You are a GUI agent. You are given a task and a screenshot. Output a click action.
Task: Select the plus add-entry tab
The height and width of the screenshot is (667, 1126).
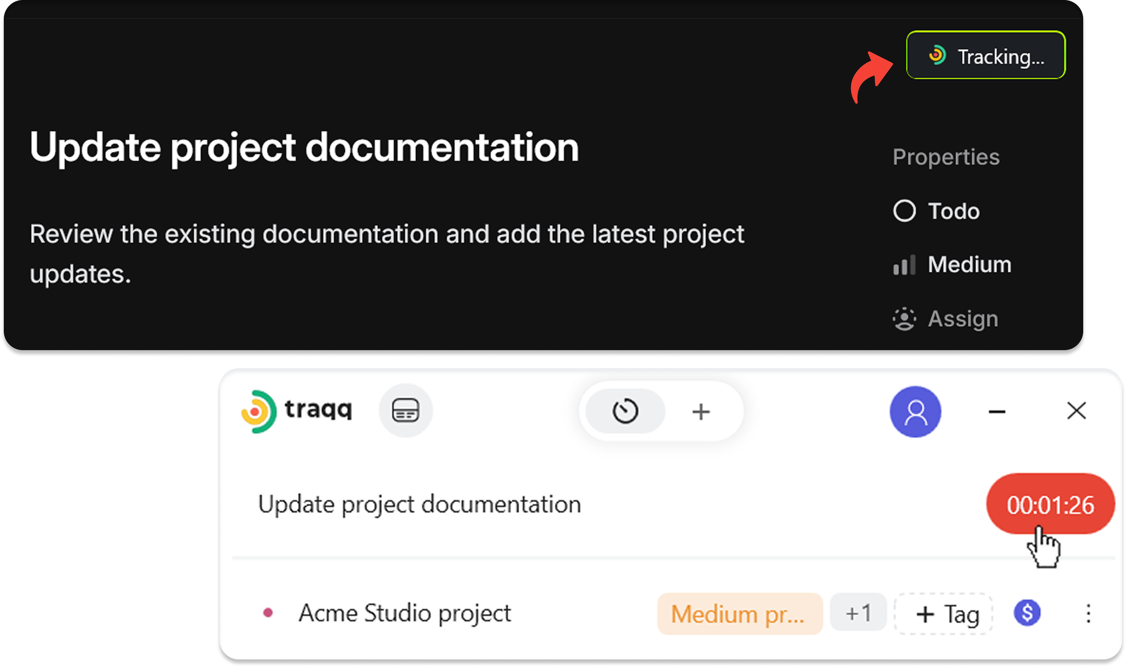point(701,412)
